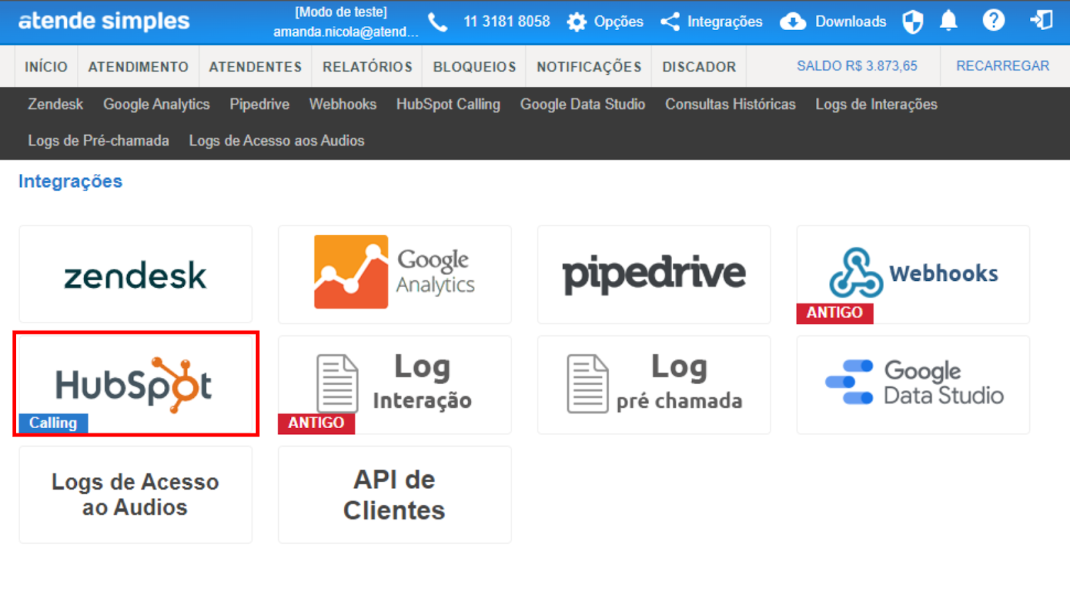
Task: Select Google Analytics in dark submenu
Action: 156,104
